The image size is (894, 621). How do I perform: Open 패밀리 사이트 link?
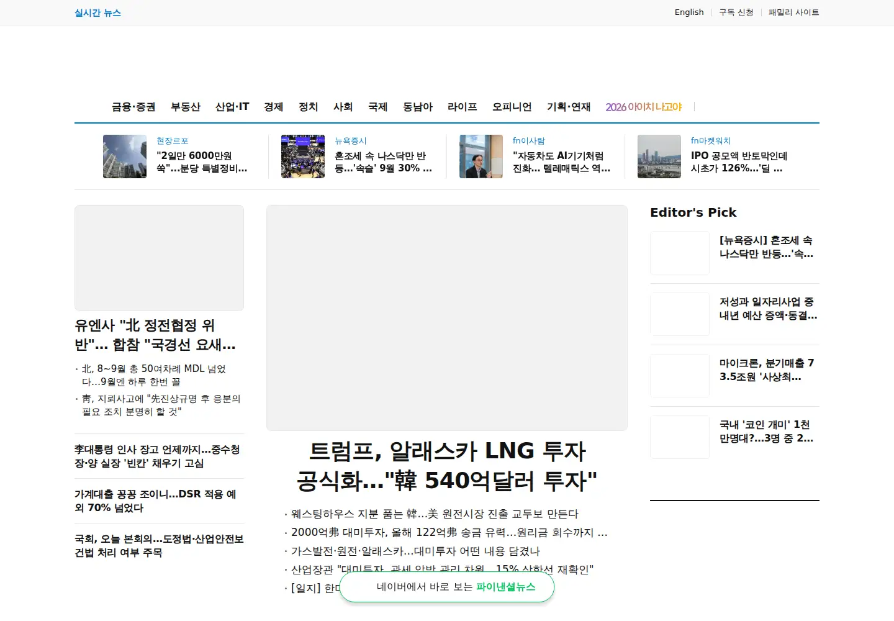tap(794, 12)
